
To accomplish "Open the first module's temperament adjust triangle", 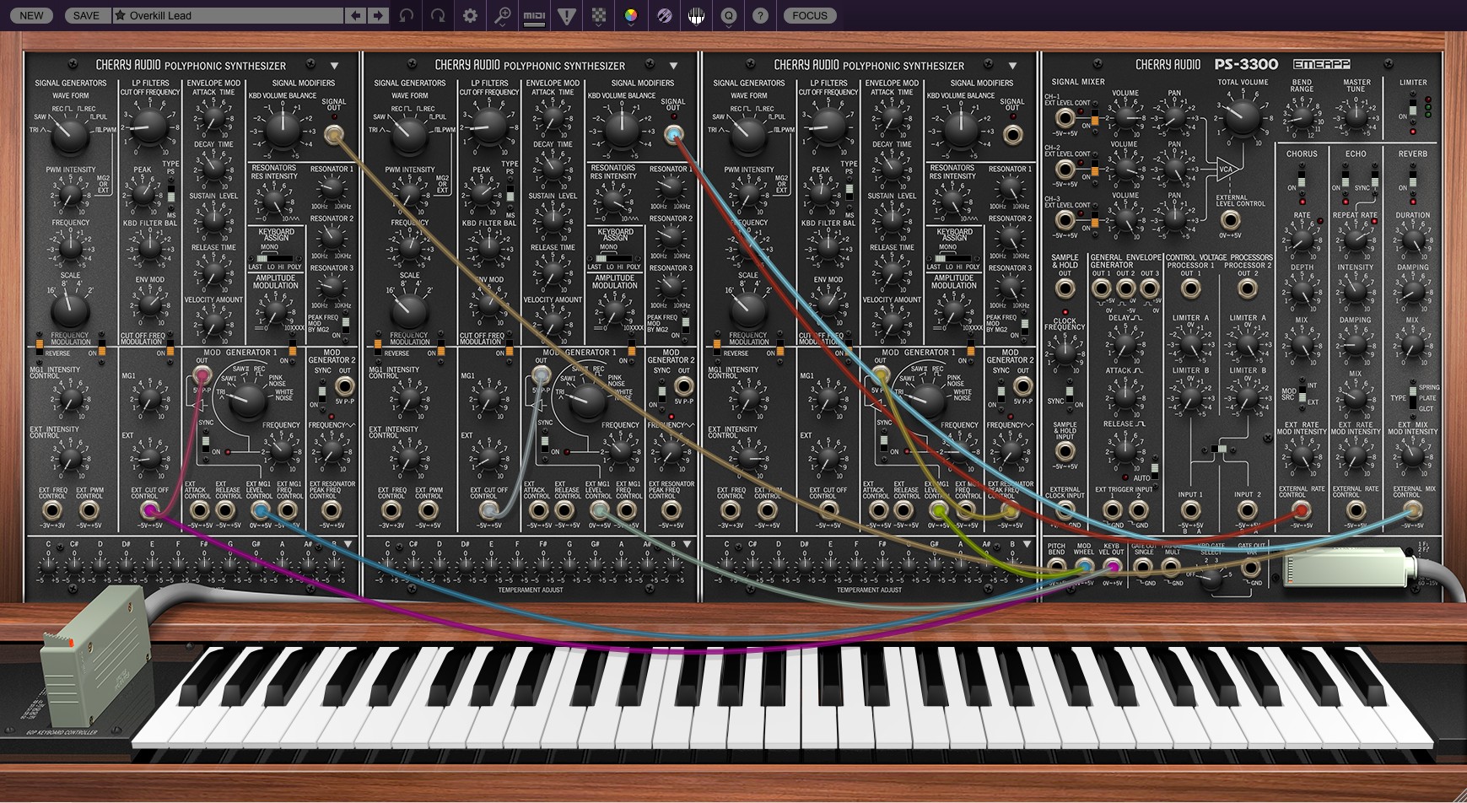I will coord(348,544).
